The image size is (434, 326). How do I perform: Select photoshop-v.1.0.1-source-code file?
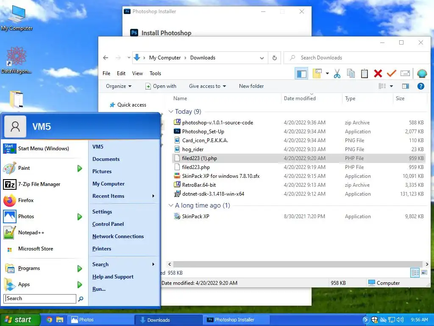click(x=217, y=123)
